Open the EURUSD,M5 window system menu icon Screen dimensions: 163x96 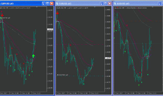(x=57, y=4)
